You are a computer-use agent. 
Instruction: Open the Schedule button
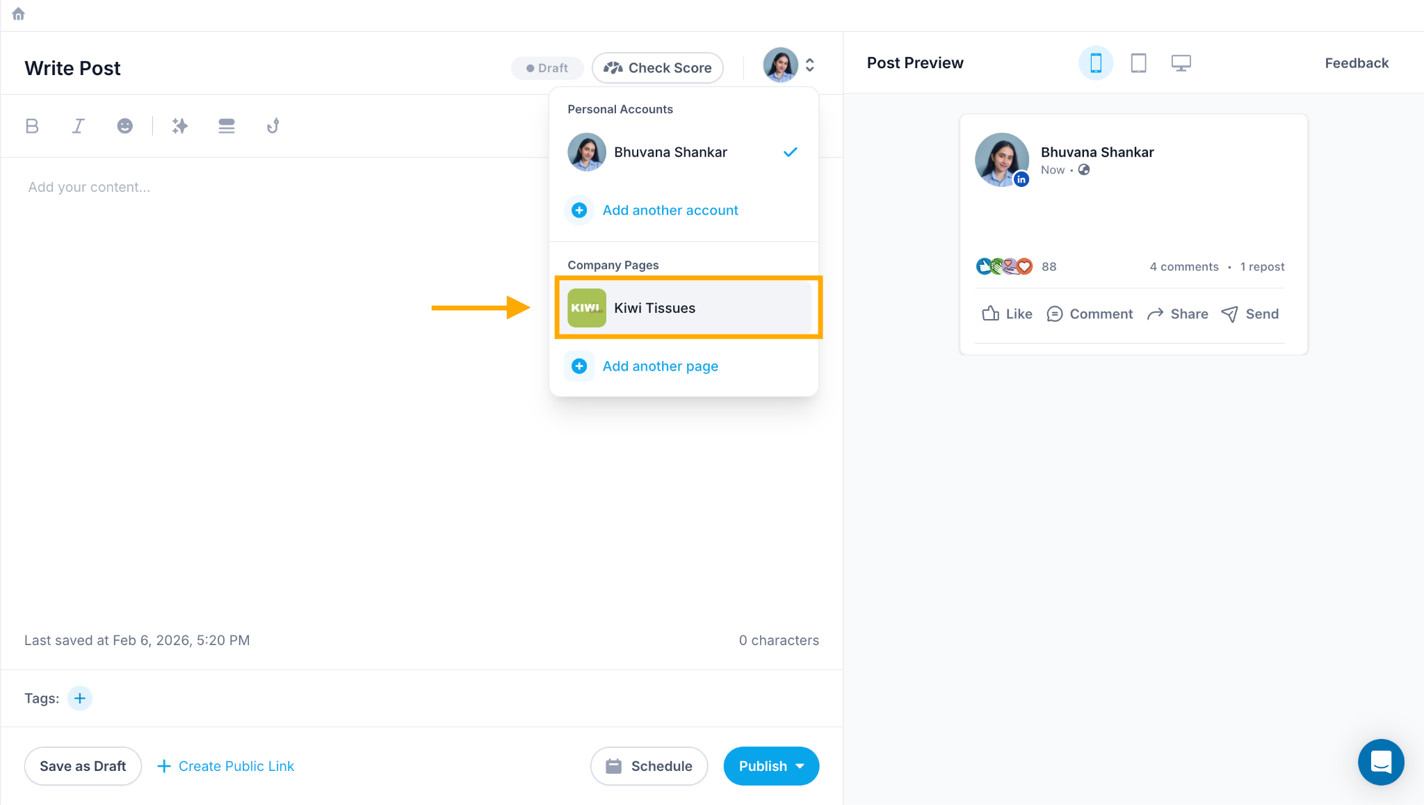649,766
